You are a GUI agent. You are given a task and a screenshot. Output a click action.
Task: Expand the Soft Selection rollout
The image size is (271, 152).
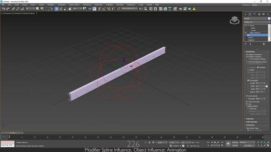[252, 122]
